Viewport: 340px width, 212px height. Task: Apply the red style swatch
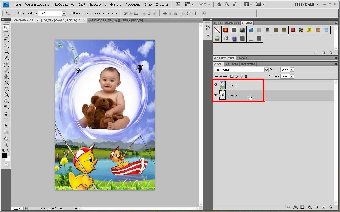click(293, 30)
